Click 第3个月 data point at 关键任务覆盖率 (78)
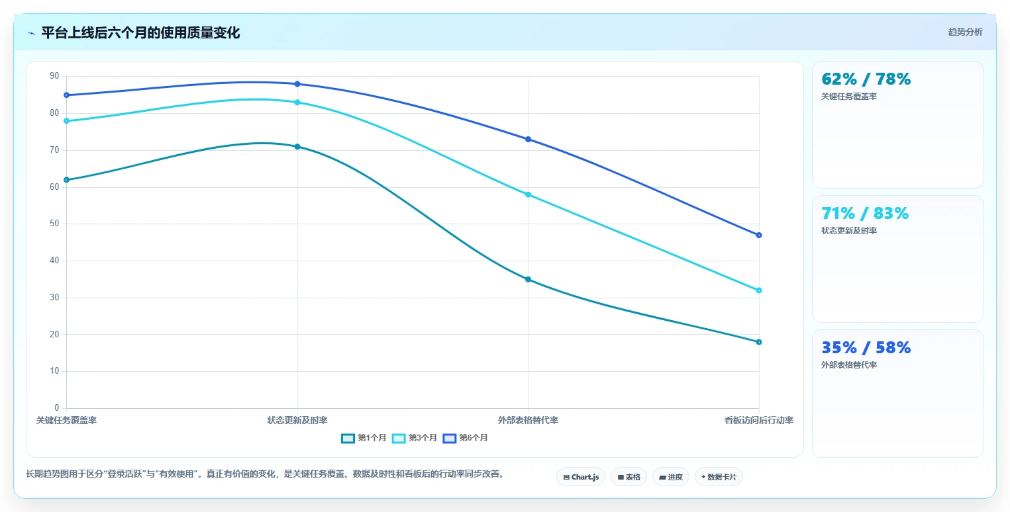This screenshot has width=1010, height=512. (x=66, y=121)
